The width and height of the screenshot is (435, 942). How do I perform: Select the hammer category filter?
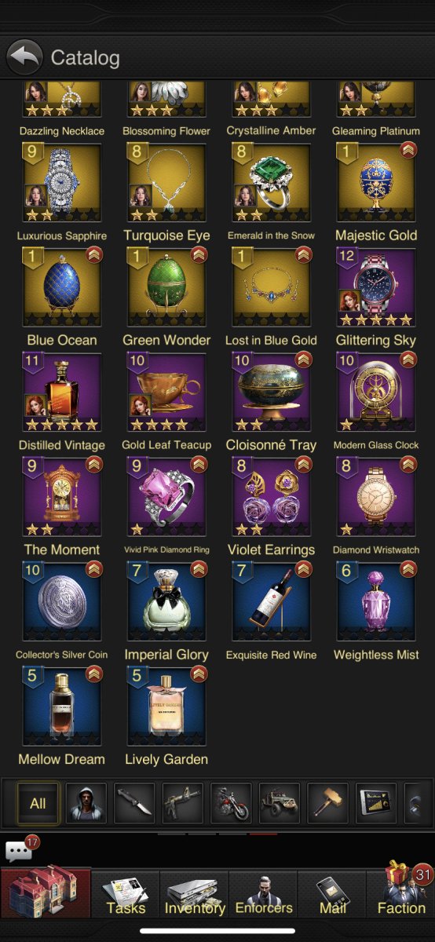click(x=327, y=803)
